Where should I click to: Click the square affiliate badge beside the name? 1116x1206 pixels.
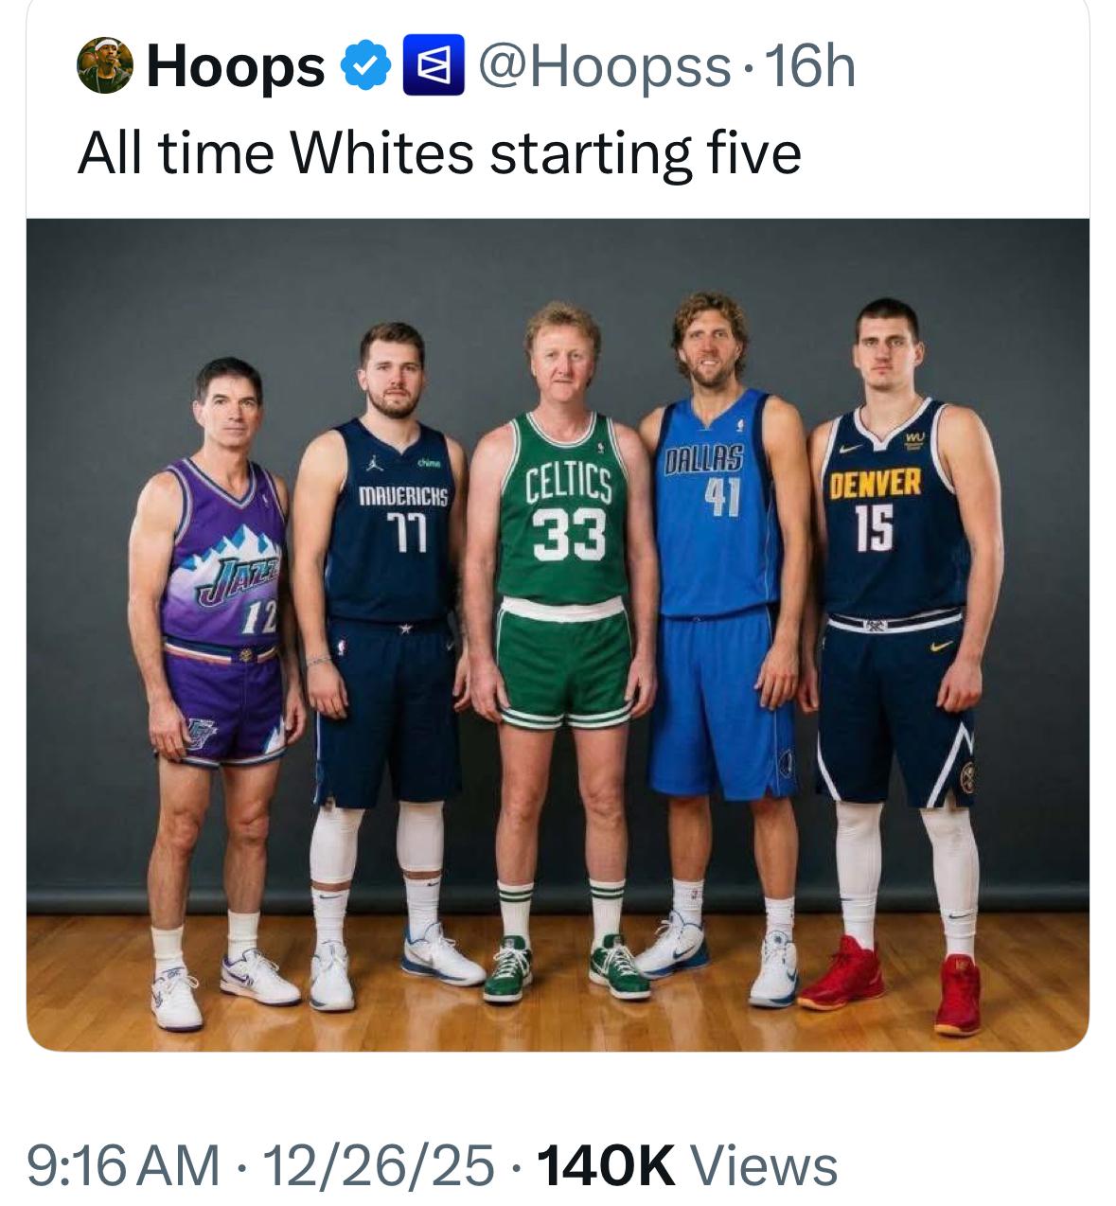[x=433, y=66]
